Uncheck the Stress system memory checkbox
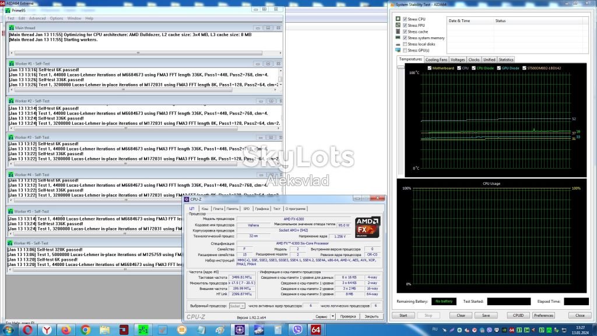The image size is (597, 336). coord(405,38)
